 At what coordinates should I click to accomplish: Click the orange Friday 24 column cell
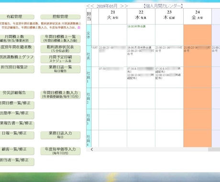coord(198,86)
